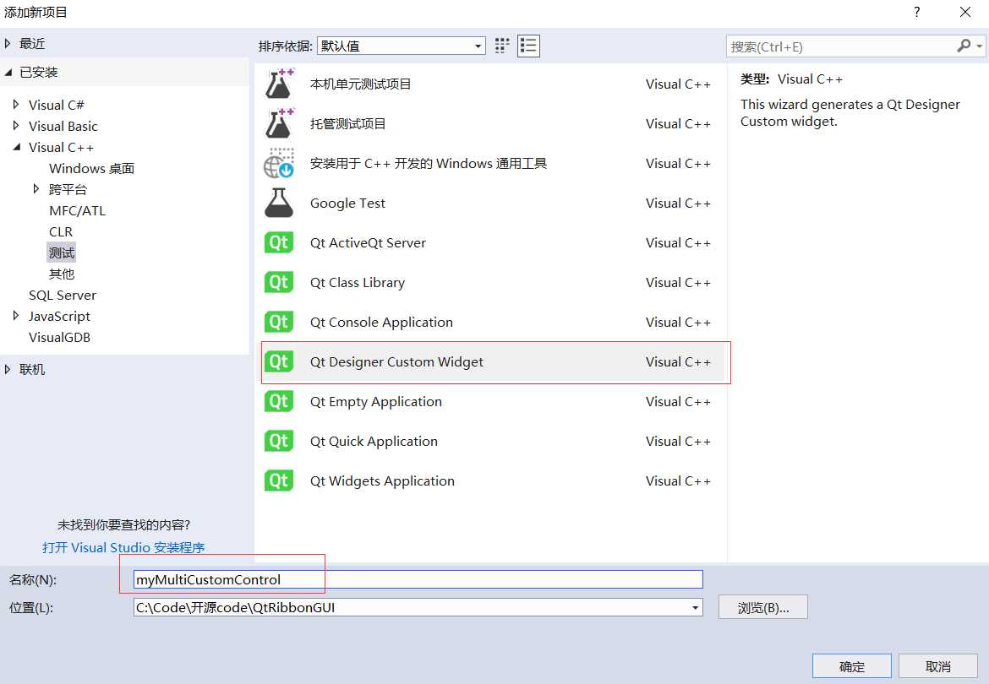This screenshot has height=684, width=989.
Task: Select Qt Console Application template name
Action: tap(381, 322)
